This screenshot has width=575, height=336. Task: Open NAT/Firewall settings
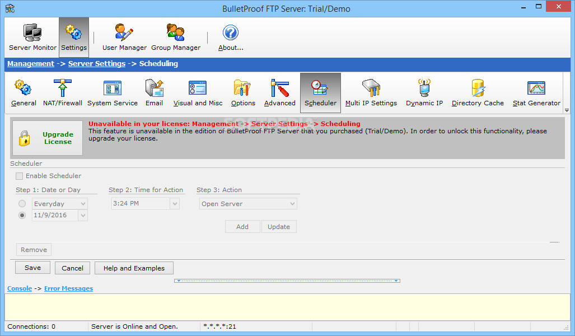[62, 93]
